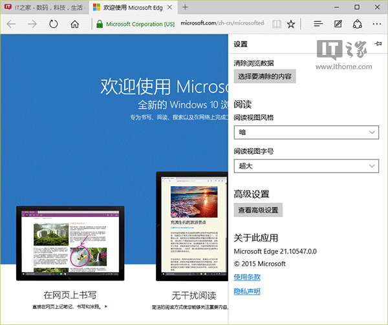Toggle reading view book icon

(276, 24)
